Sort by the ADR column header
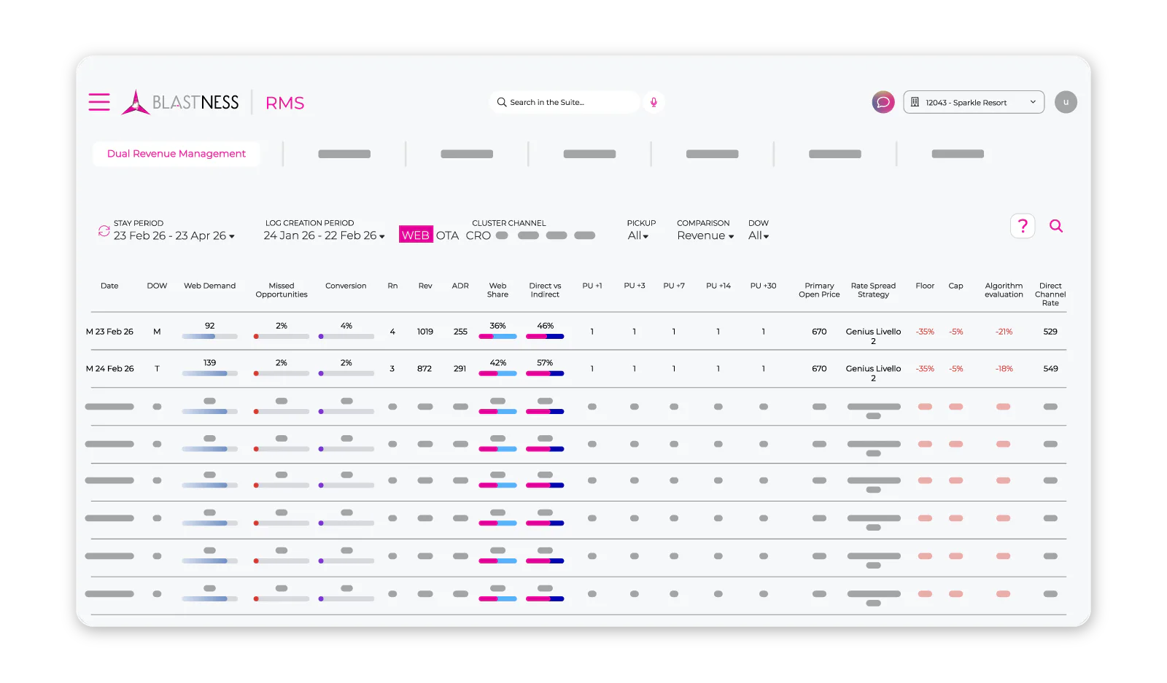This screenshot has width=1167, height=683. tap(460, 286)
